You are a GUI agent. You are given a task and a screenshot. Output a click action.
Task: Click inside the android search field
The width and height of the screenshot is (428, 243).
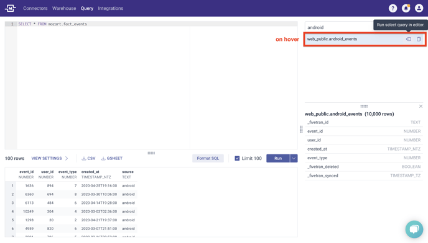coord(338,27)
